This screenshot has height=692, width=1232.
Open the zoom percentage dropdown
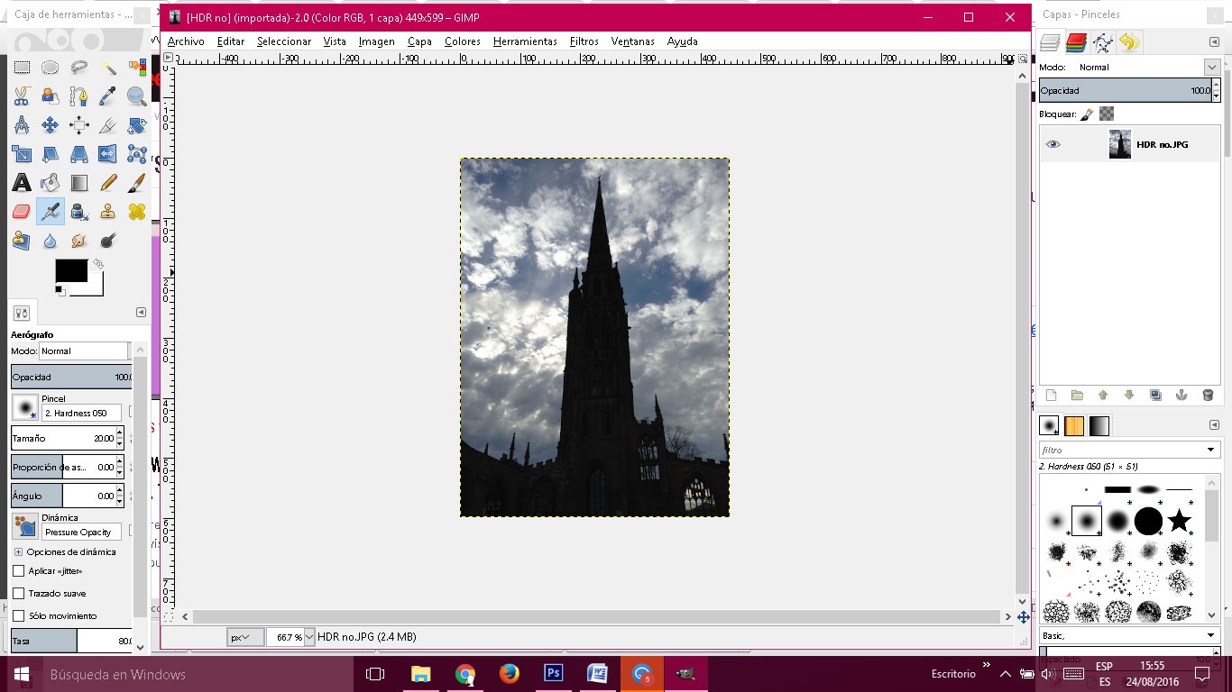(309, 637)
